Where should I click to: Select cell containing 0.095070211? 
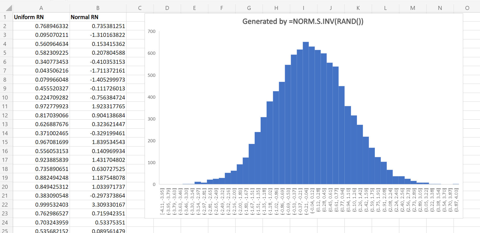pos(41,35)
